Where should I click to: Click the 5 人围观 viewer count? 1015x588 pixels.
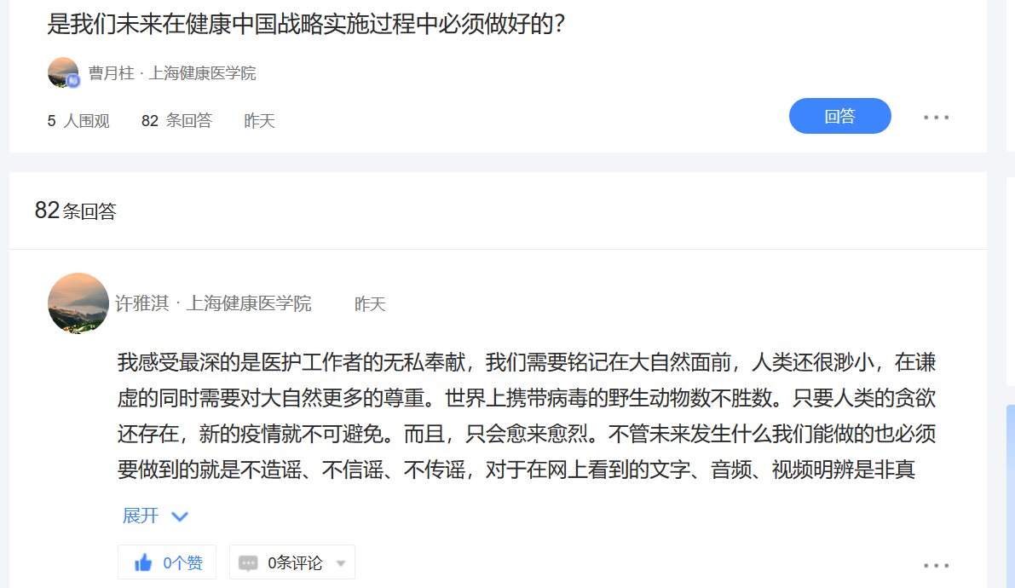[x=78, y=121]
